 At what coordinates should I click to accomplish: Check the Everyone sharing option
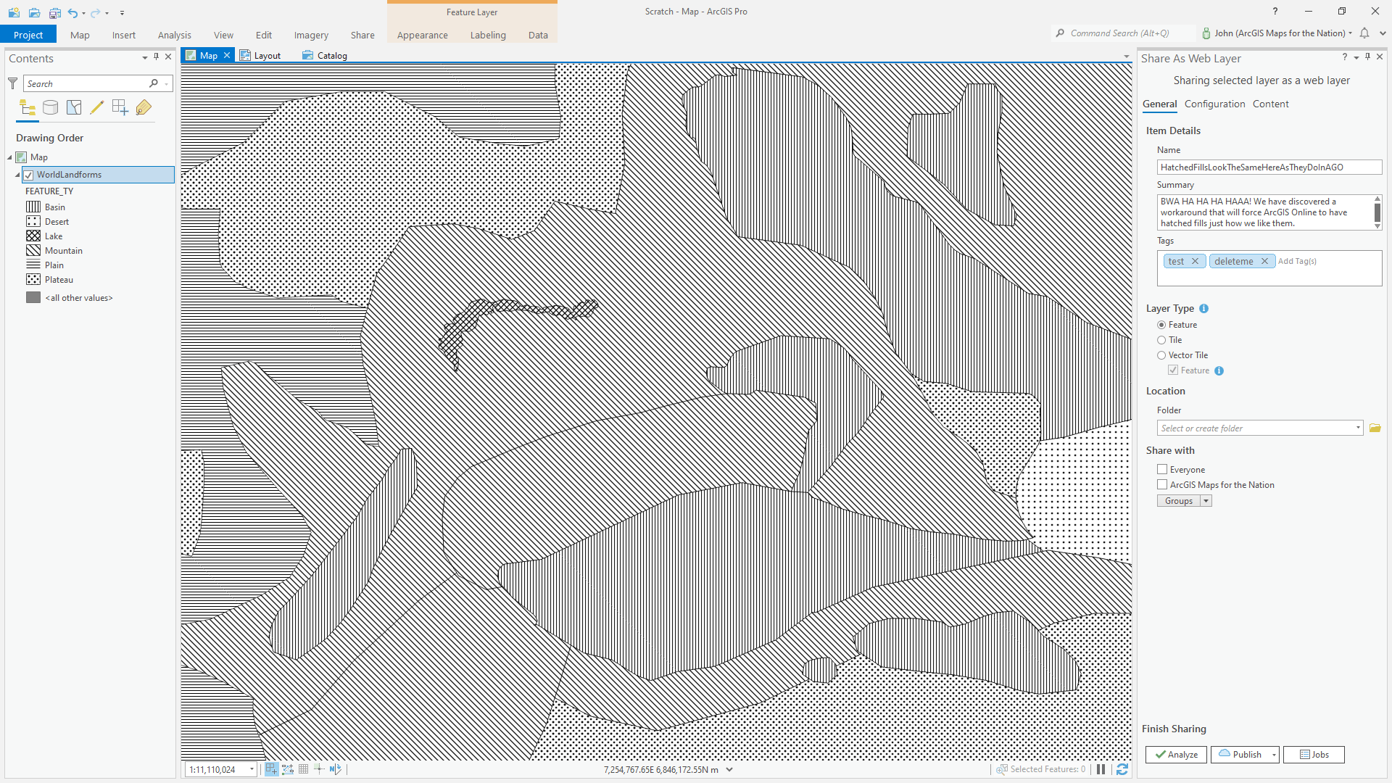1162,470
